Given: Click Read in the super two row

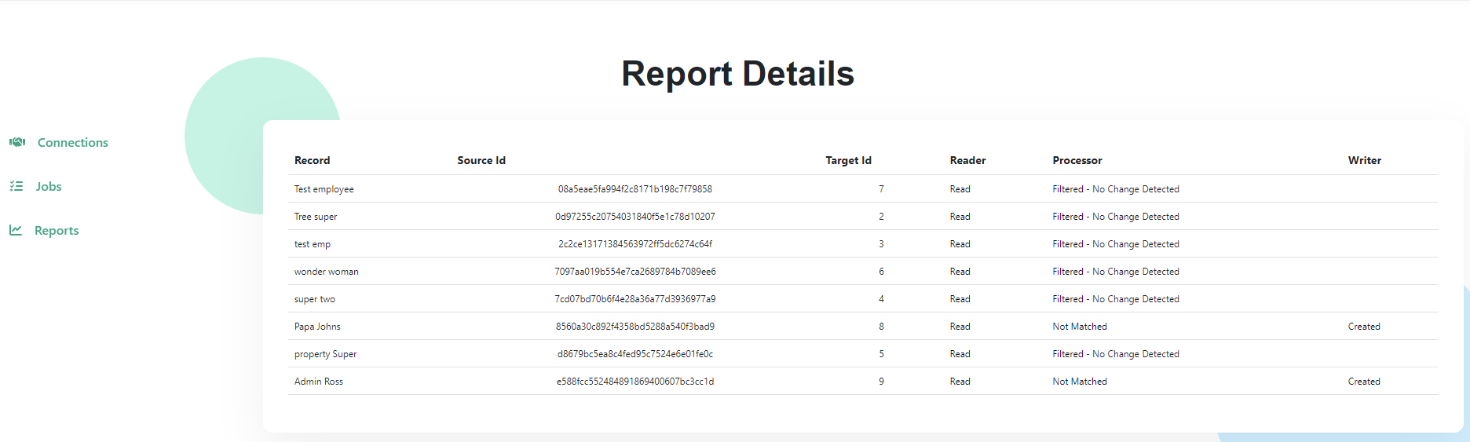Looking at the screenshot, I should 960,299.
